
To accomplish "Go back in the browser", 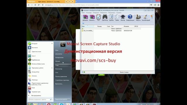I will pos(29,5).
